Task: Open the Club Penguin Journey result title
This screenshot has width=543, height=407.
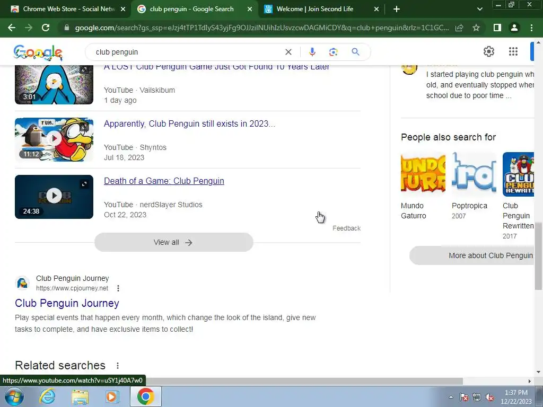Action: (67, 303)
